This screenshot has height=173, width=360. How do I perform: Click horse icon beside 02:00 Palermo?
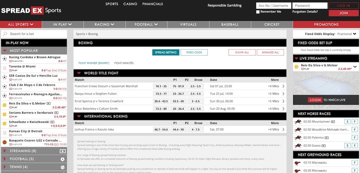click(x=298, y=138)
